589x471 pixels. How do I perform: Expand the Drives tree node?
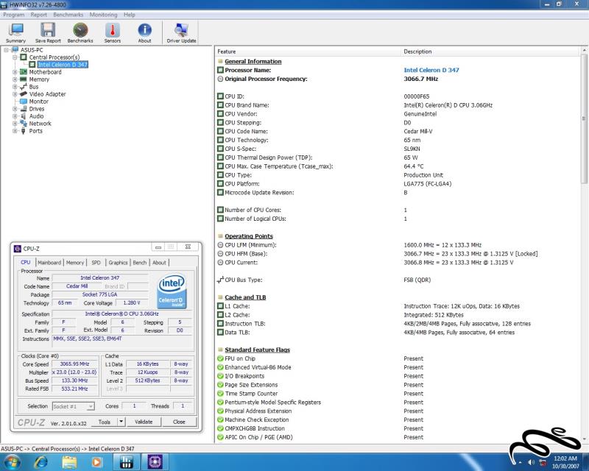(x=15, y=109)
